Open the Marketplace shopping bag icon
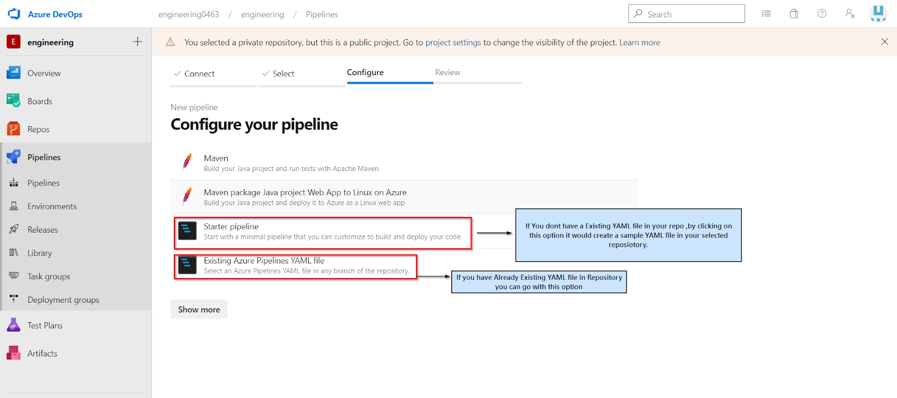Screen dimensions: 897x398 point(794,14)
